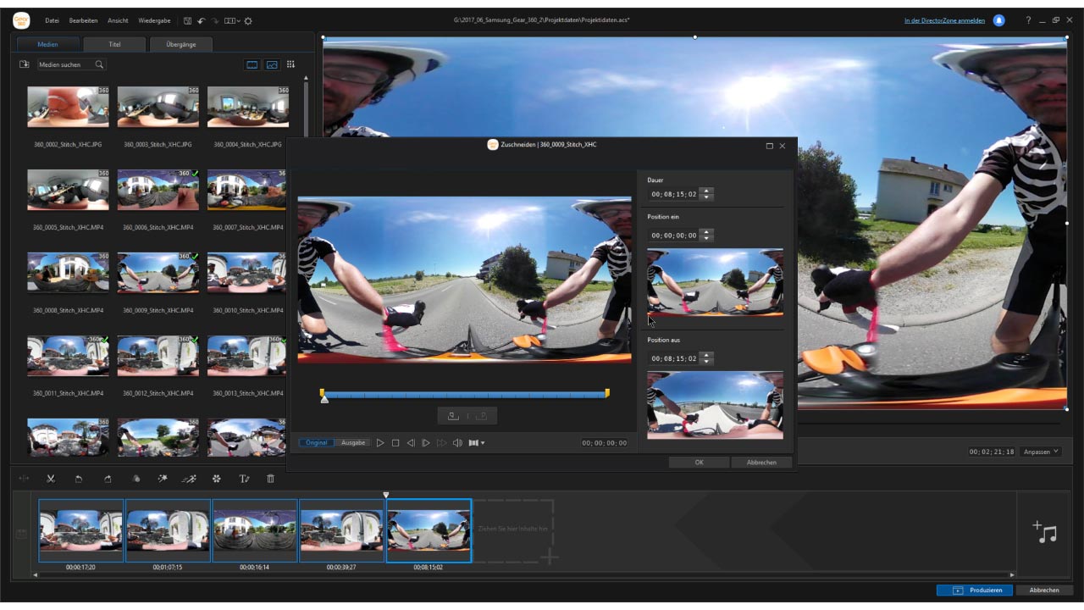Open the Bearbeiten menu
The image size is (1084, 610).
[x=83, y=20]
